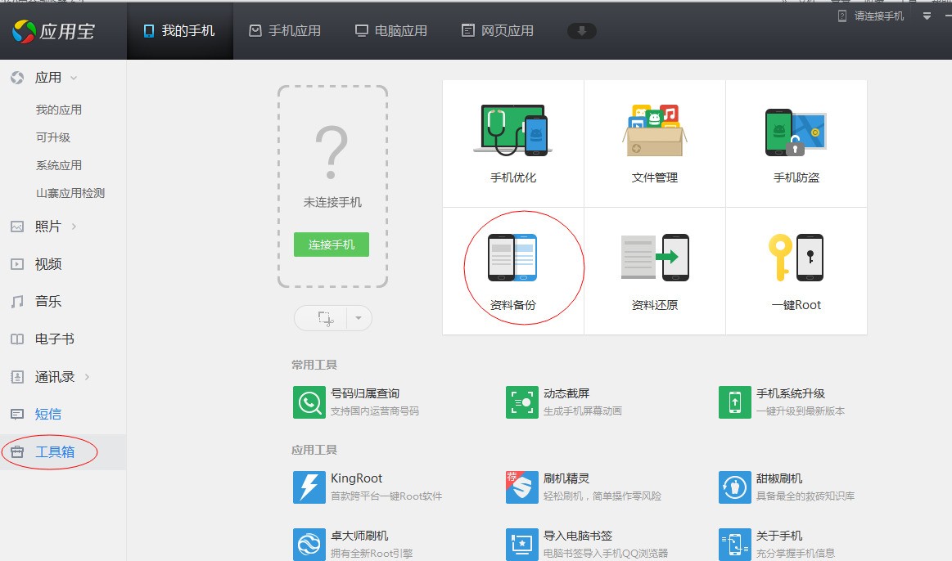This screenshot has width=952, height=561.
Task: Click the 一键升级到最新版本 description
Action: click(801, 411)
